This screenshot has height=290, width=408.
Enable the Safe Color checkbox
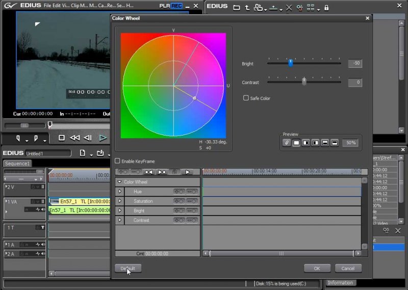point(246,98)
